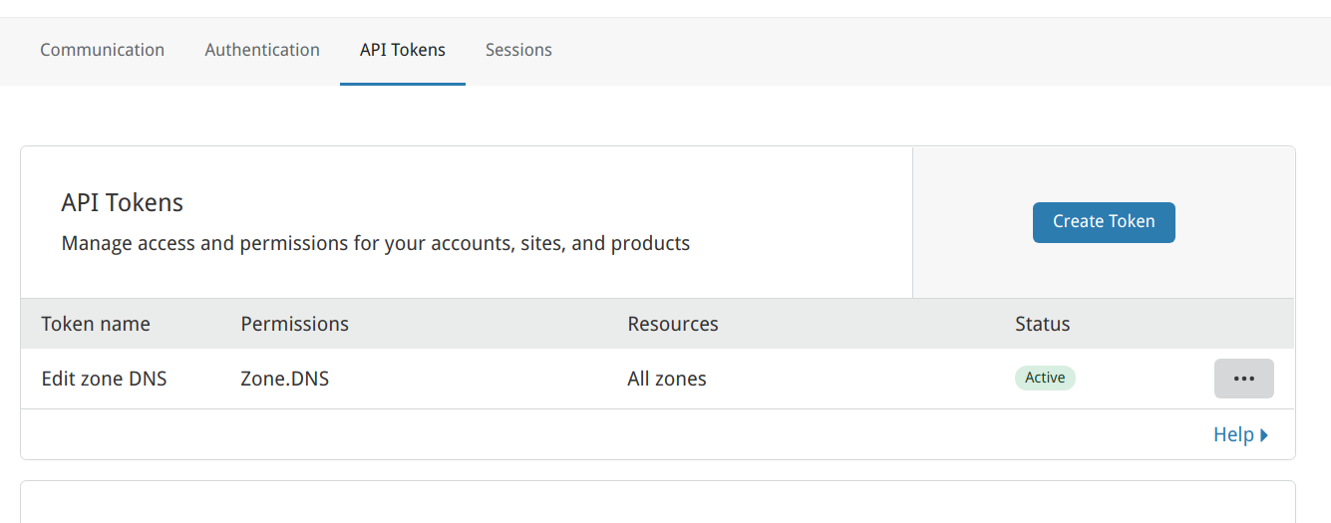
Task: Switch to the Communication tab
Action: coord(102,50)
